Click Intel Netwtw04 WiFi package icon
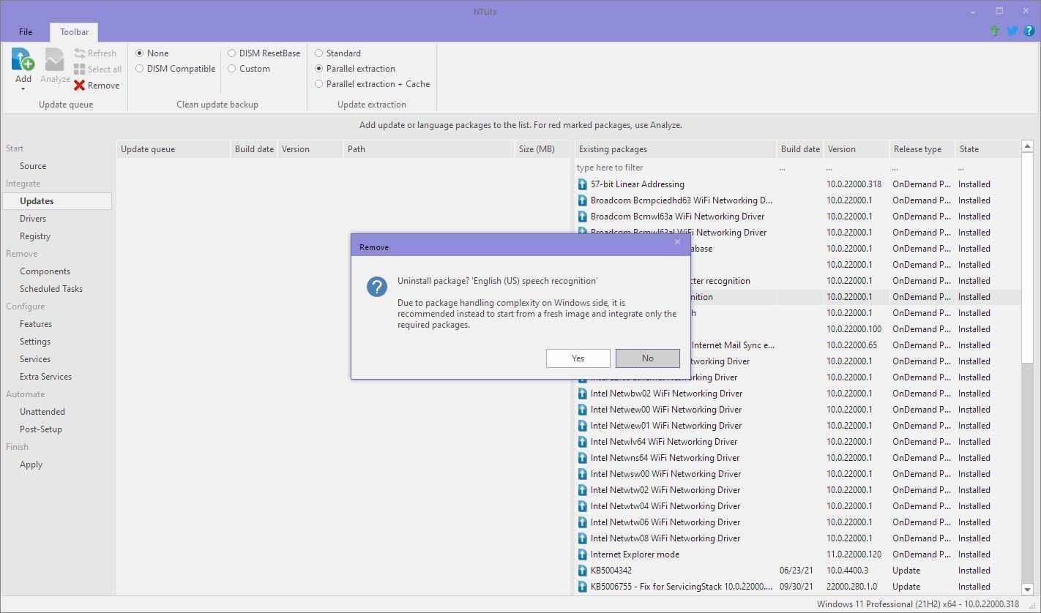Viewport: 1041px width, 613px height. point(583,506)
